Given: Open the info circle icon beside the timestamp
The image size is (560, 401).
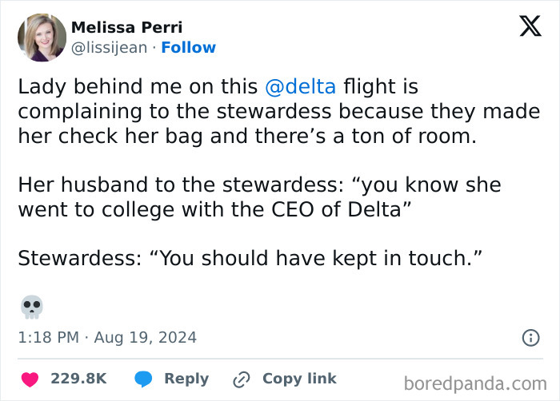Looking at the screenshot, I should tap(530, 338).
